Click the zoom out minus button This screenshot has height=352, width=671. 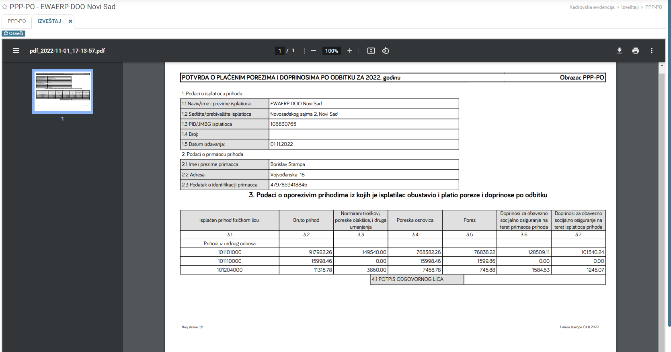[314, 51]
